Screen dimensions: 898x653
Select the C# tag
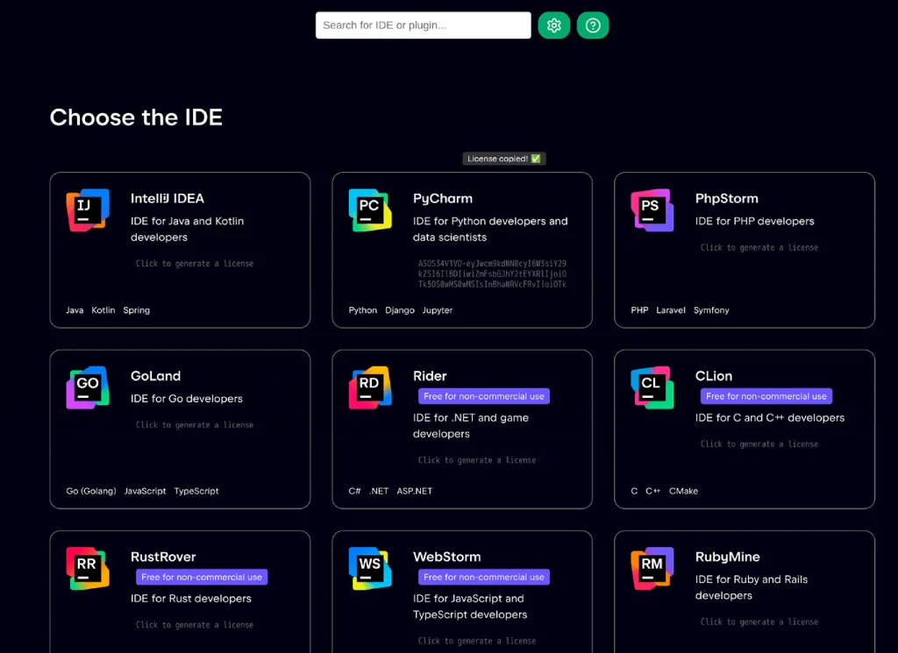354,491
